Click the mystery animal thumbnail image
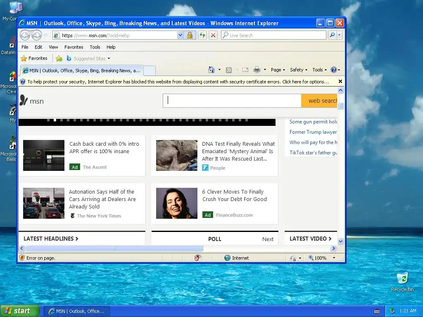This screenshot has width=423, height=317. click(177, 155)
